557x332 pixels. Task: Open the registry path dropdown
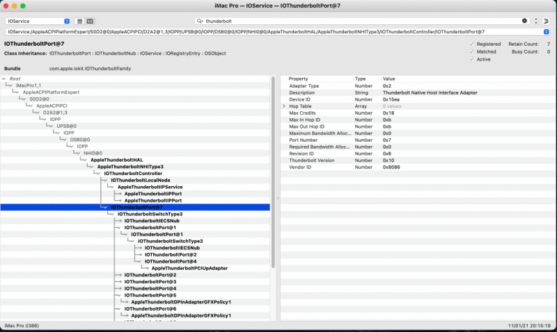[547, 32]
